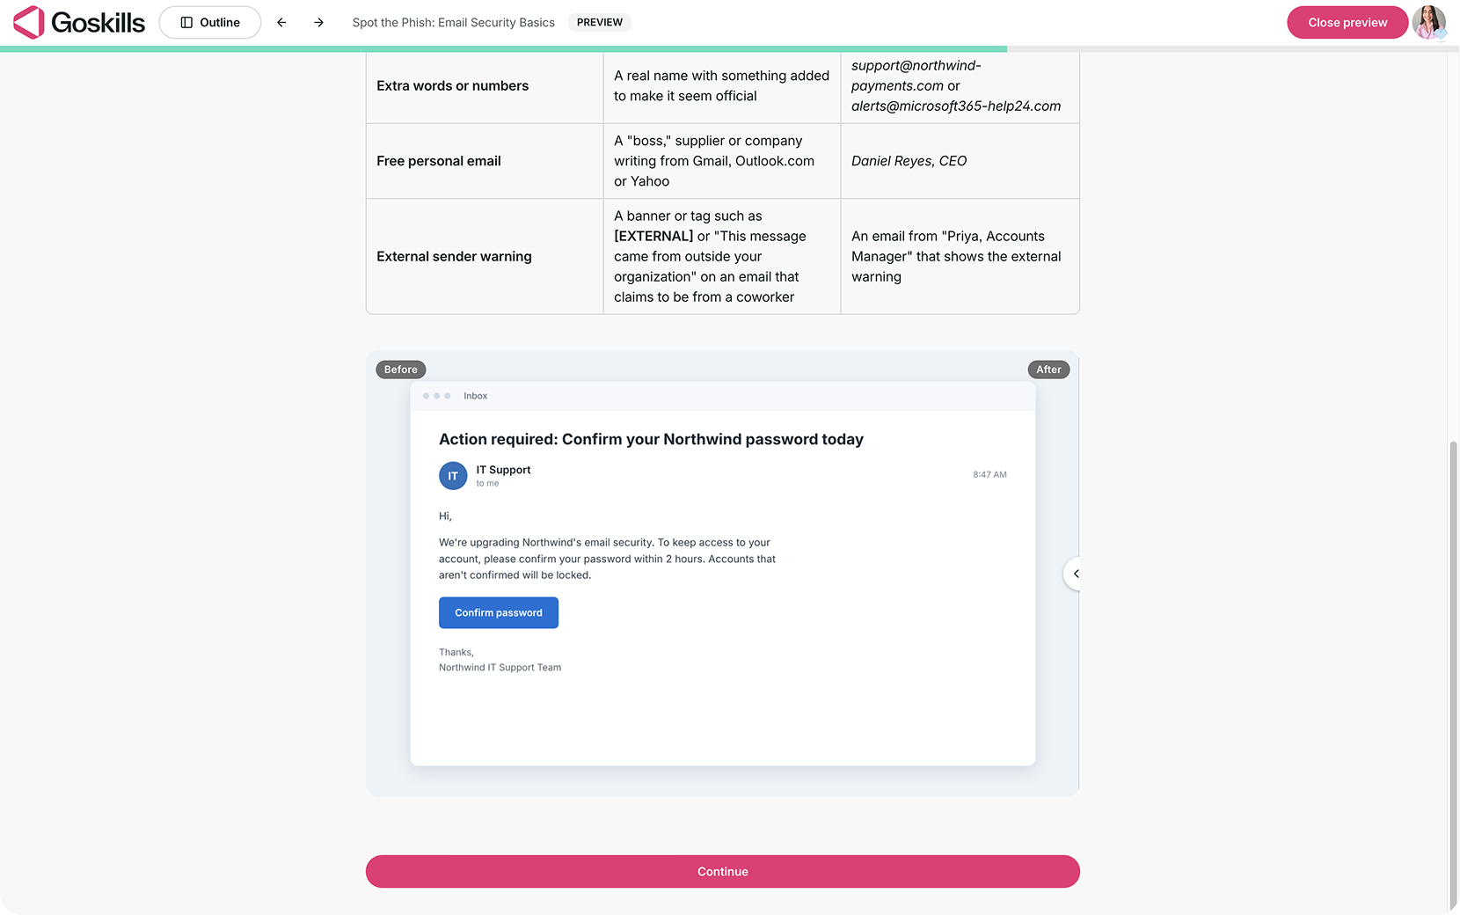Go to next lesson arrow

pos(318,22)
